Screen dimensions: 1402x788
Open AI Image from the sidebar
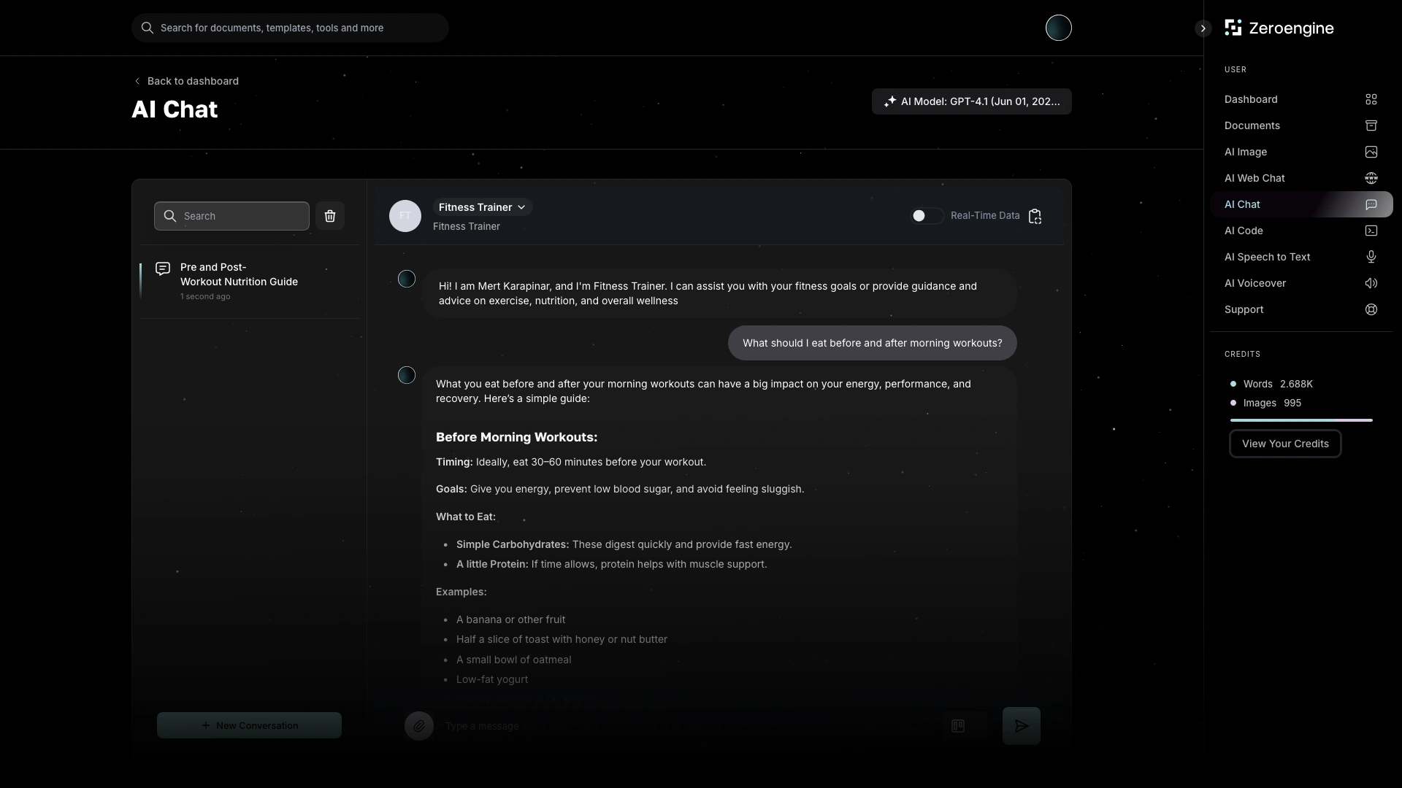[1246, 152]
